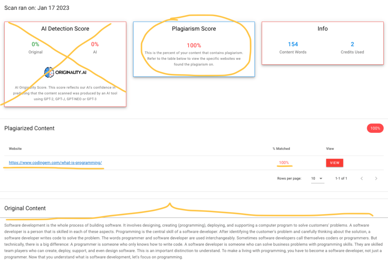Click the View column header

pyautogui.click(x=330, y=149)
